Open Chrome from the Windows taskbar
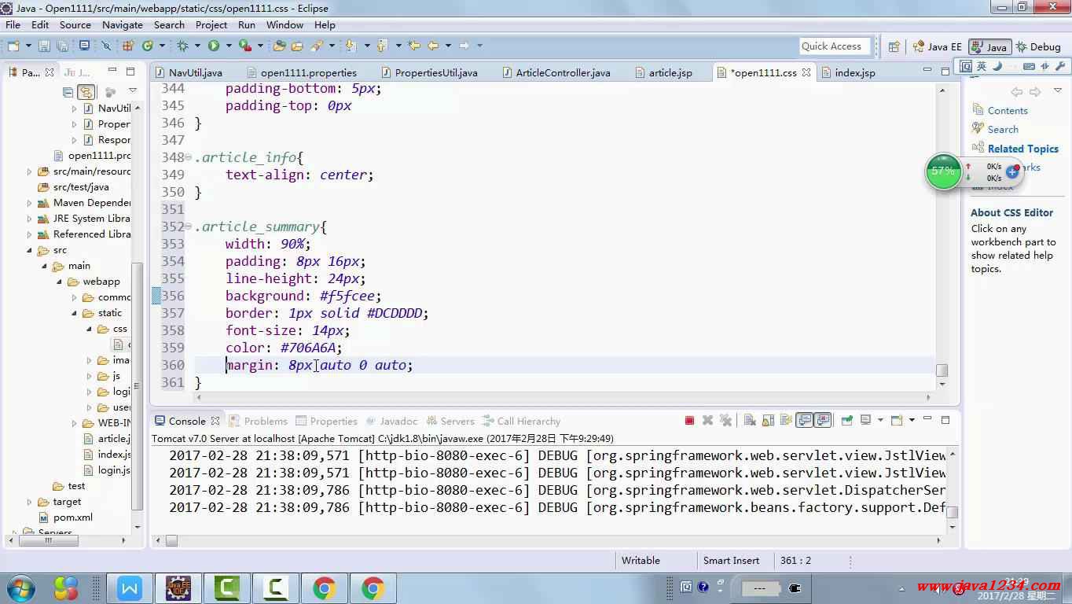This screenshot has width=1072, height=604. click(325, 587)
